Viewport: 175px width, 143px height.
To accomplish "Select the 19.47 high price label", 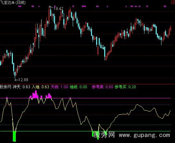I will pos(58,9).
